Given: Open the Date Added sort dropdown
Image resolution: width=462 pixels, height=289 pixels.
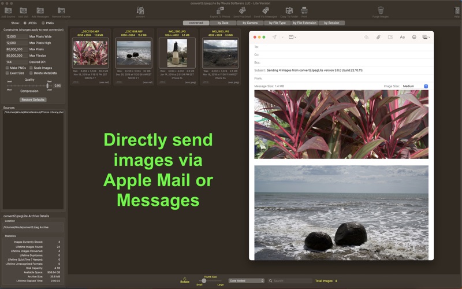Looking at the screenshot, I should [x=247, y=281].
